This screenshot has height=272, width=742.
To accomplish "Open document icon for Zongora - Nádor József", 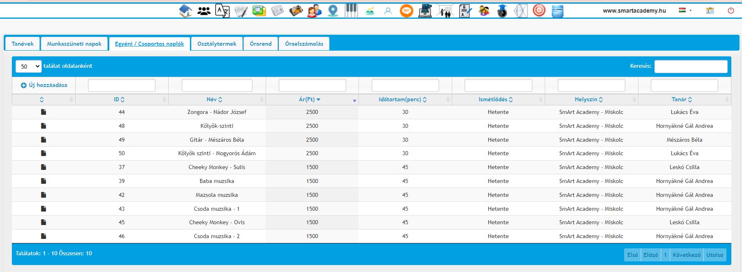I will (43, 112).
